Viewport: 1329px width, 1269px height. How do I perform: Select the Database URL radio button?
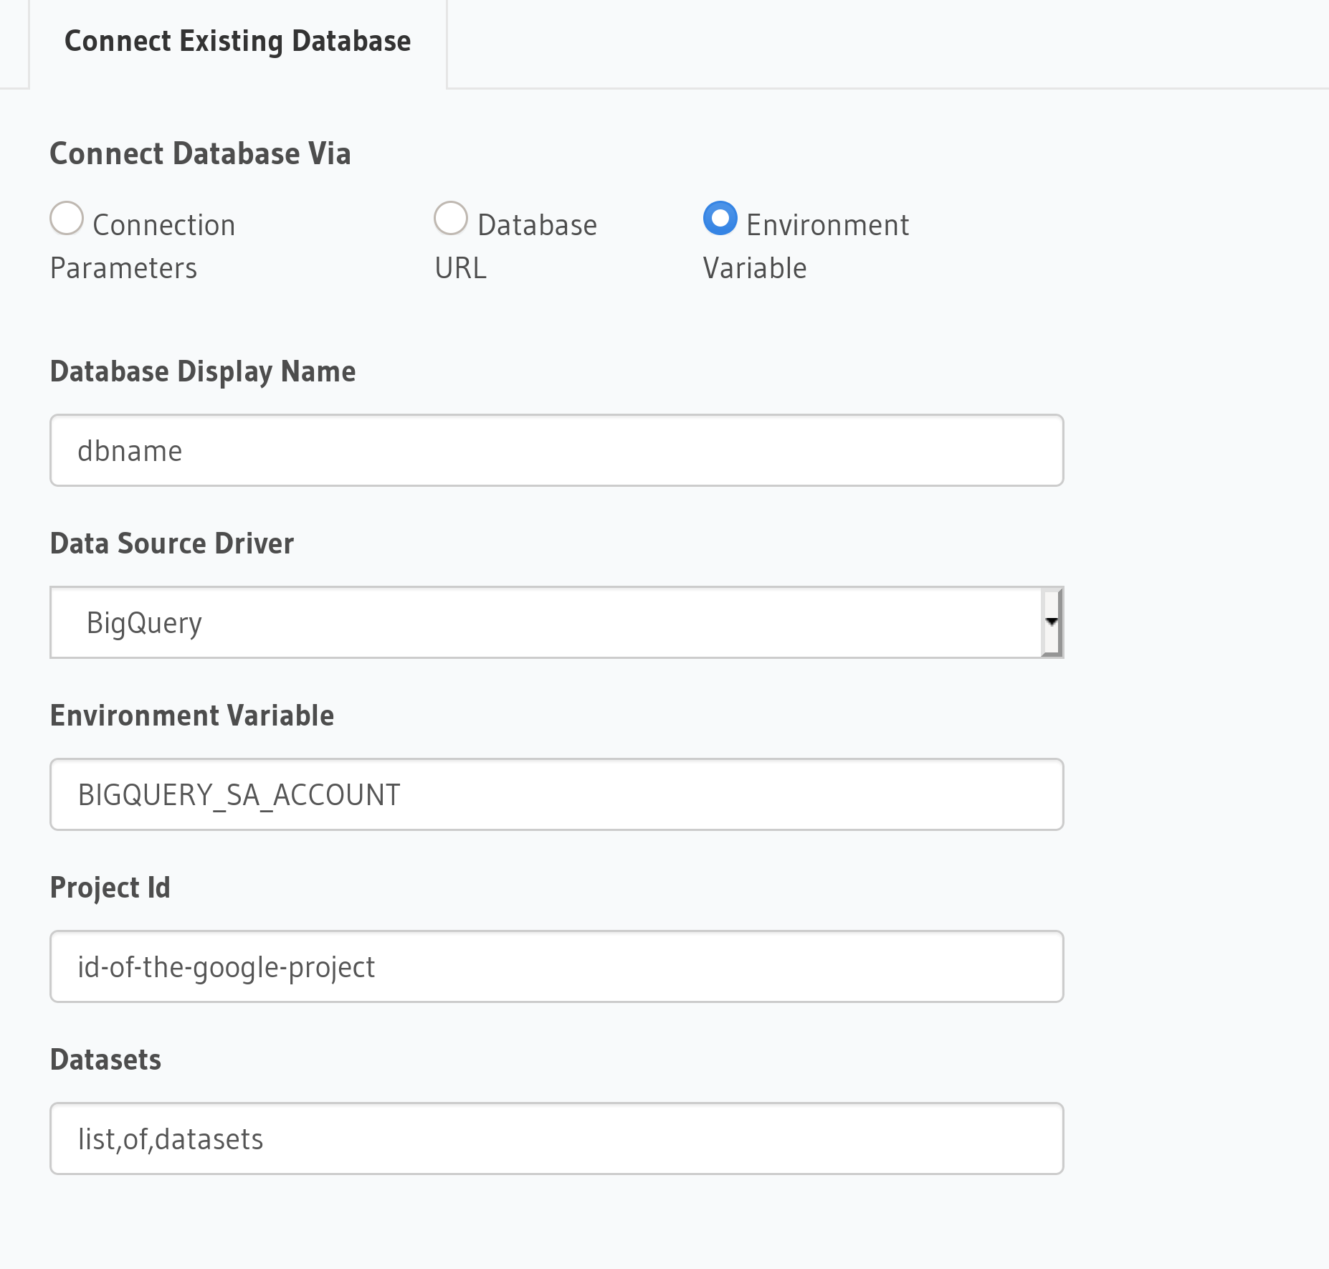pos(451,218)
